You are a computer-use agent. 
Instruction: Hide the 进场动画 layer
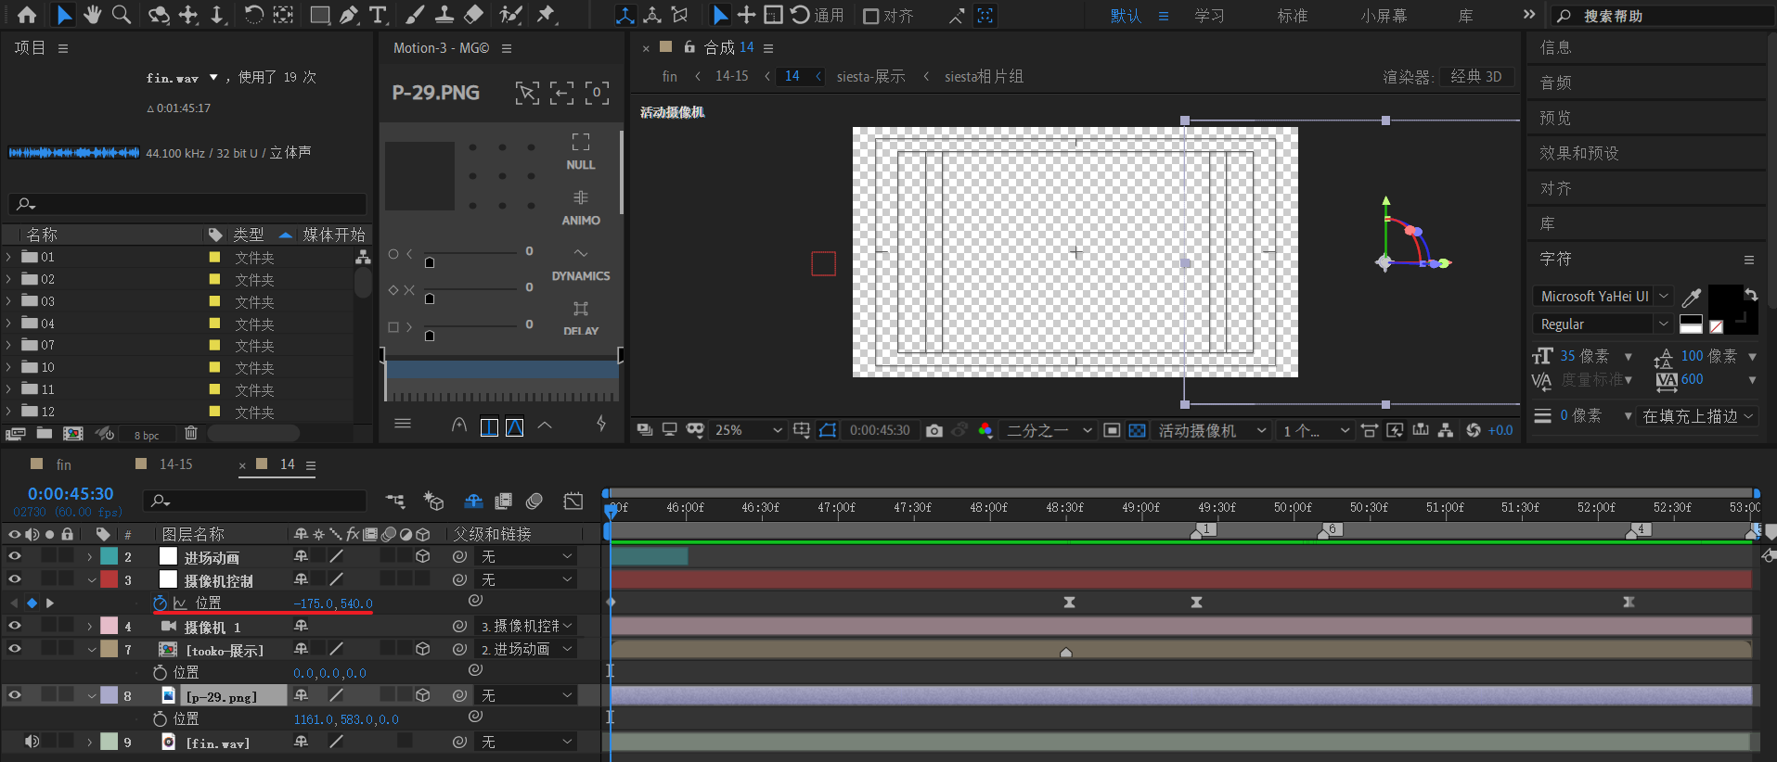15,556
